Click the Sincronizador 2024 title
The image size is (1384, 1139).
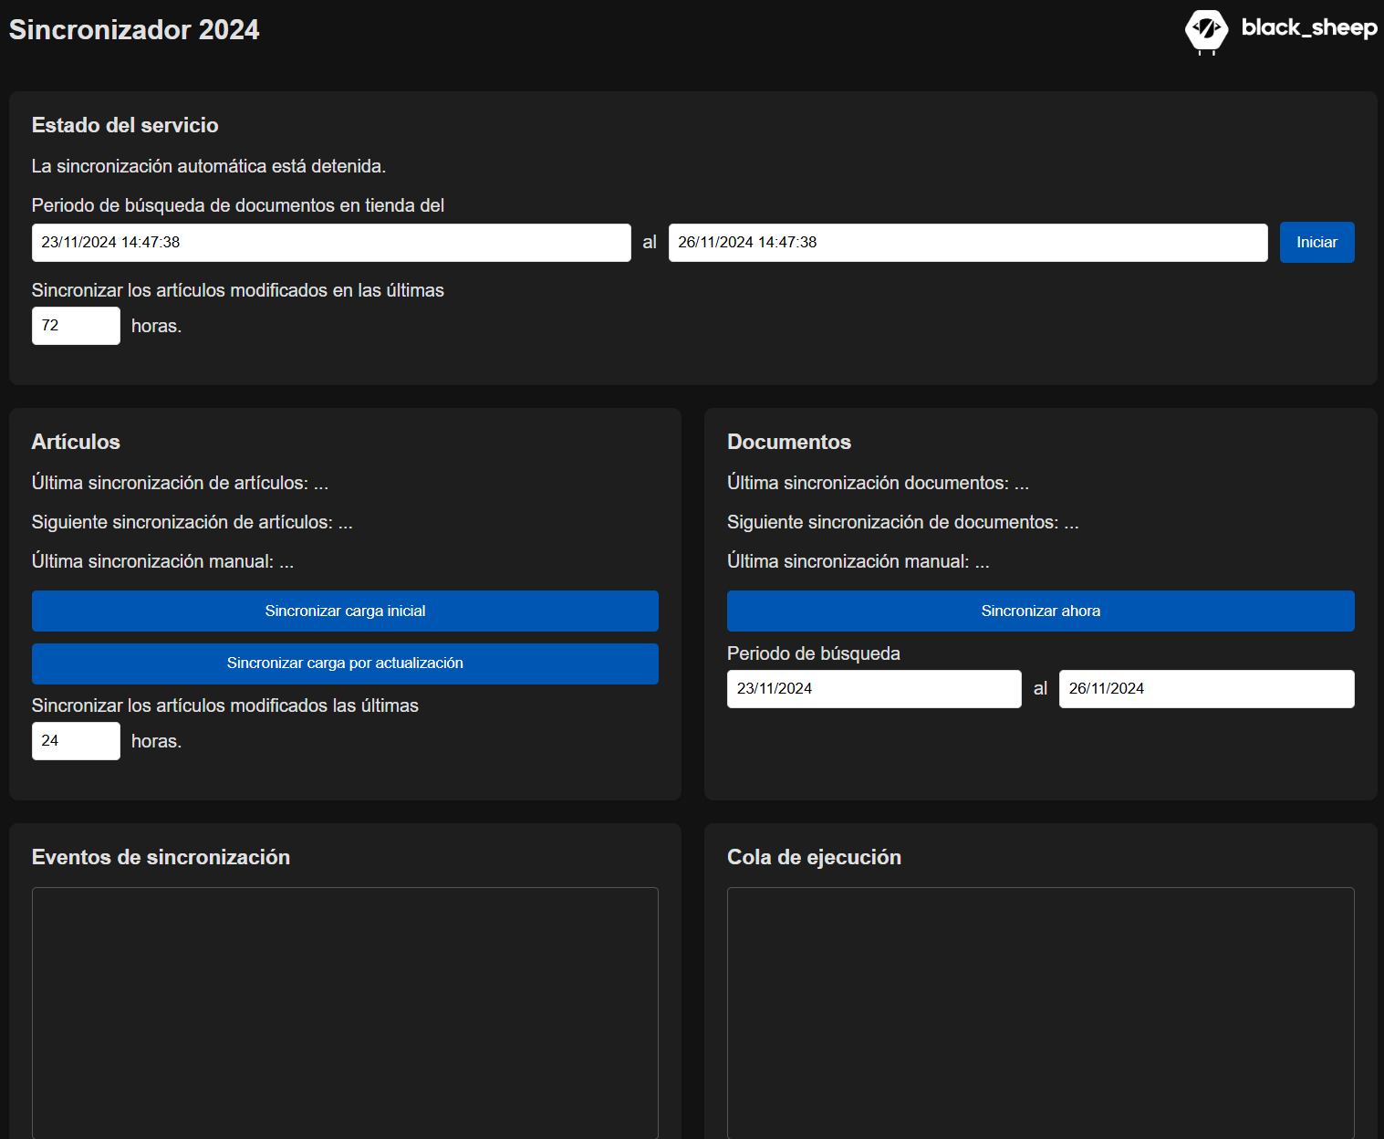134,30
